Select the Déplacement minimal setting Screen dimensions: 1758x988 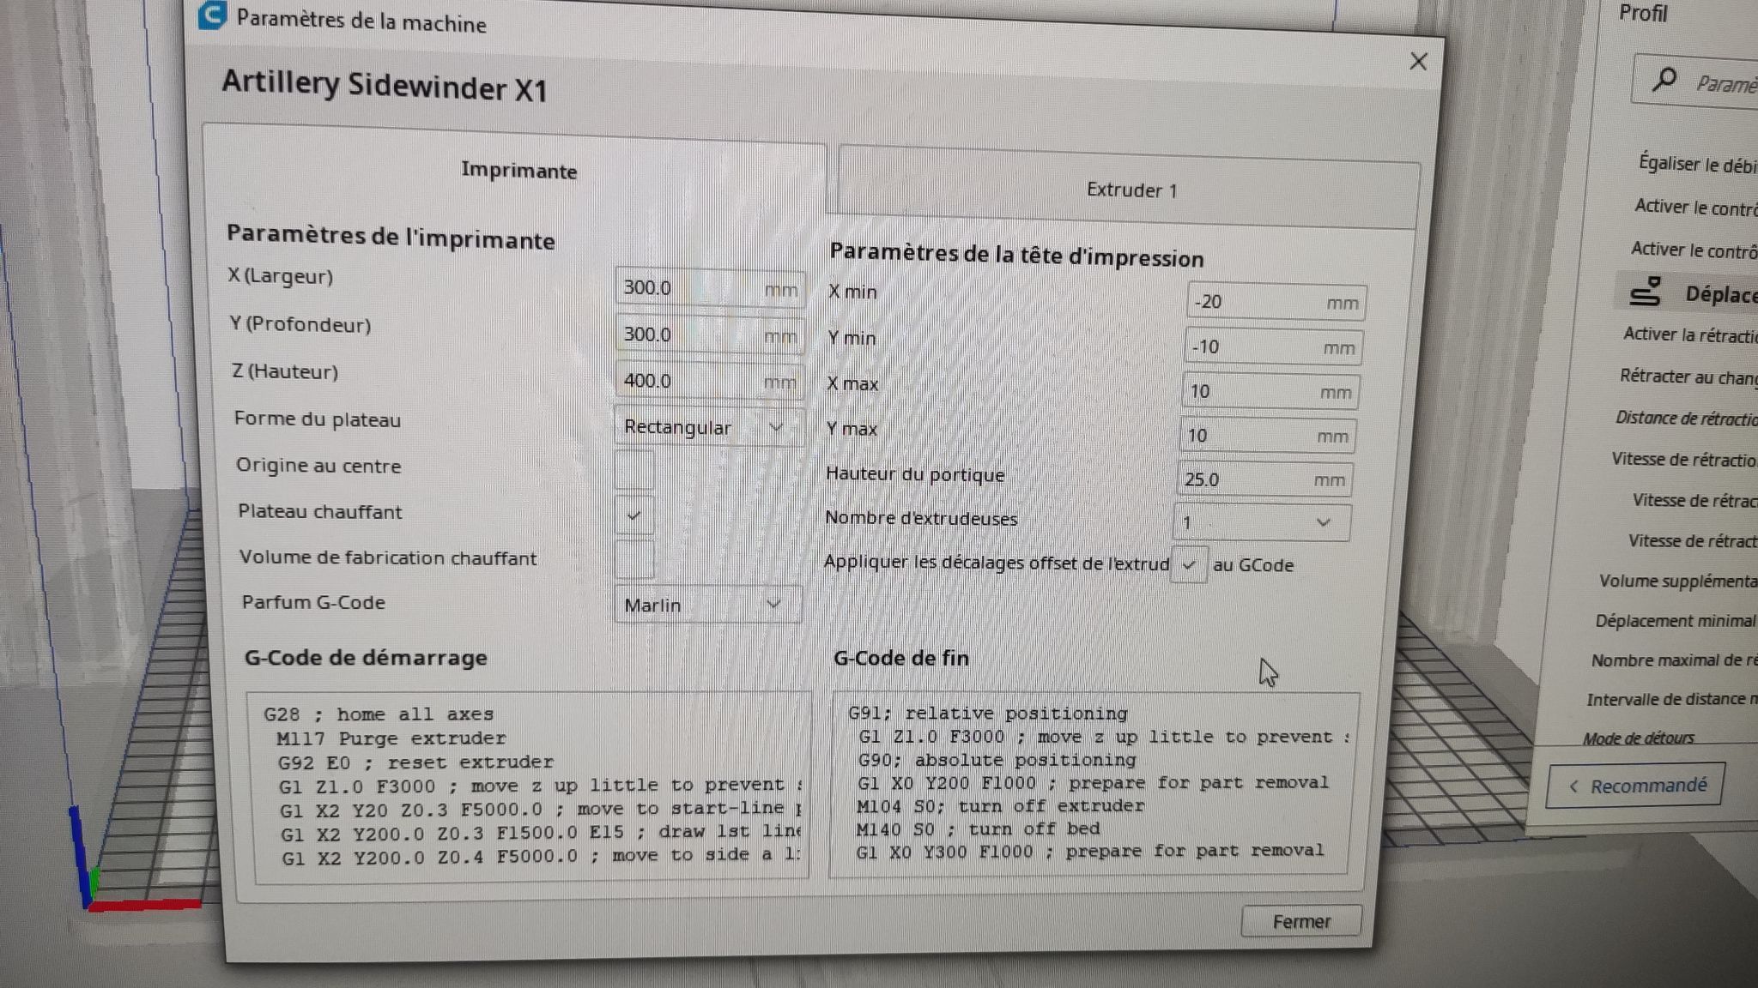click(x=1676, y=621)
